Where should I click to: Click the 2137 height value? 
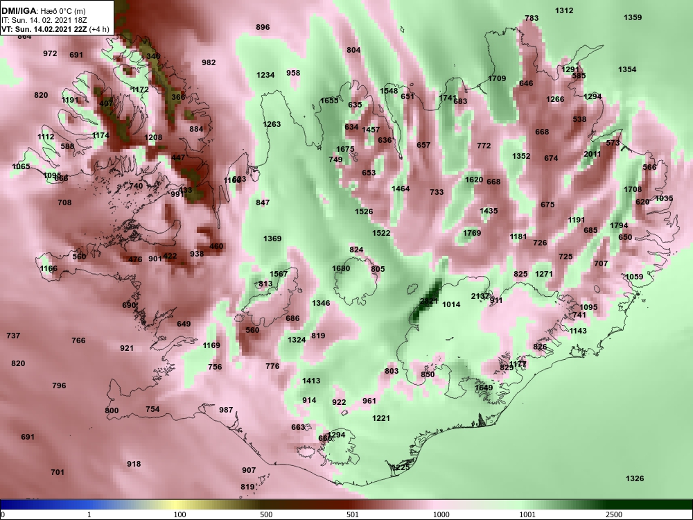click(x=480, y=296)
